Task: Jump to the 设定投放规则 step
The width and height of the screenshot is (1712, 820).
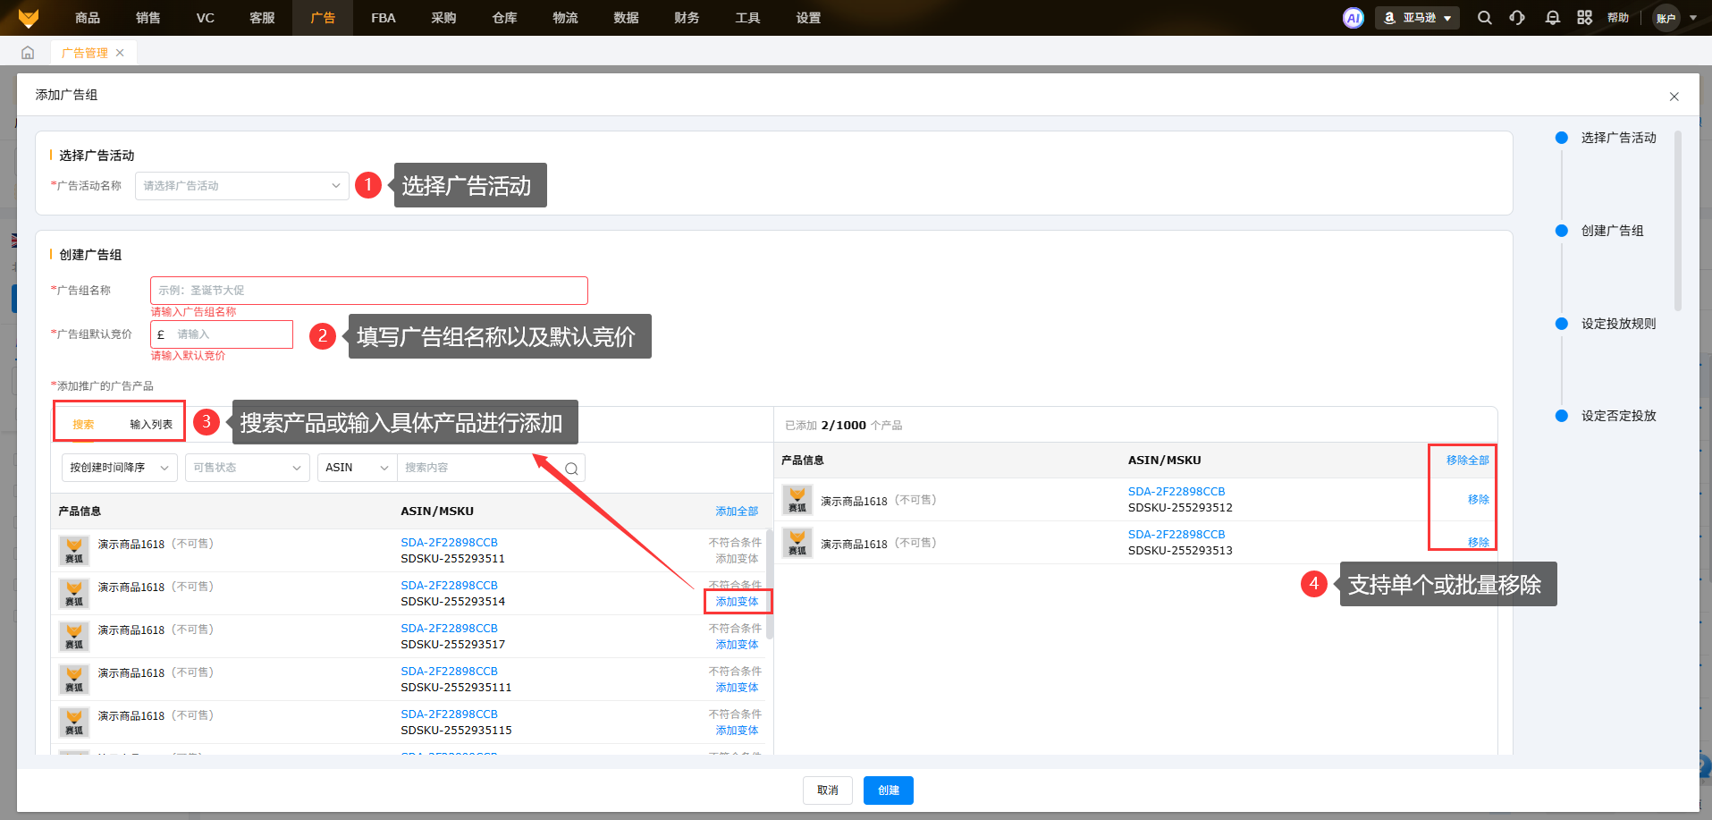Action: tap(1618, 324)
